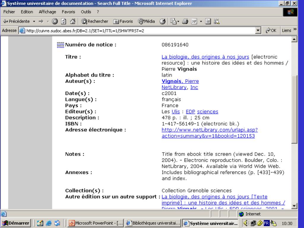Viewport: 304px width, 228px height.
Task: Expand the address bar dropdown
Action: 258,31
